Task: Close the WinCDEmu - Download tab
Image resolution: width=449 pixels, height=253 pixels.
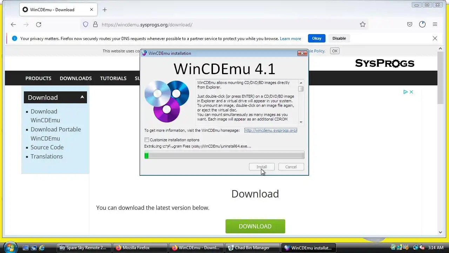Action: pyautogui.click(x=92, y=9)
